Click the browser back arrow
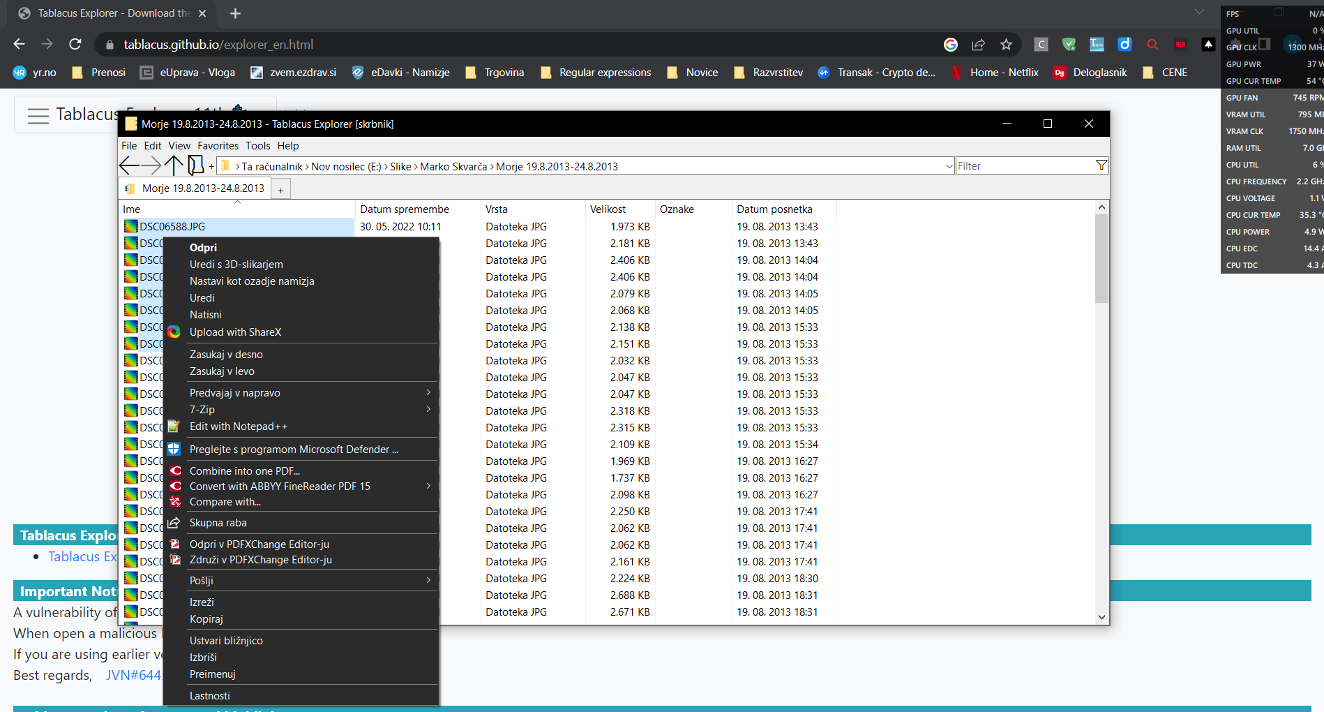 19,44
